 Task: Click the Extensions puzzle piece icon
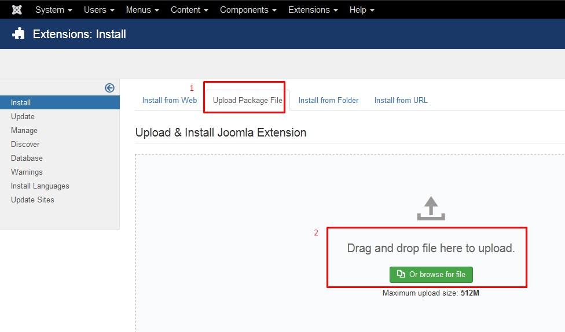point(19,34)
